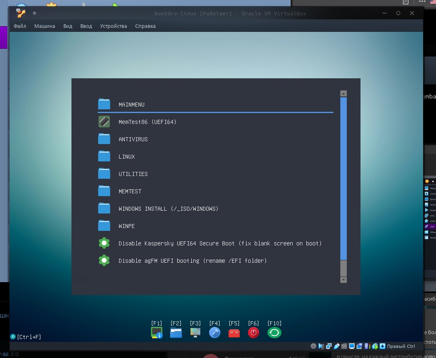Click the boot menu scrollbar up arrow
Viewport: 436px width, 358px height.
344,93
